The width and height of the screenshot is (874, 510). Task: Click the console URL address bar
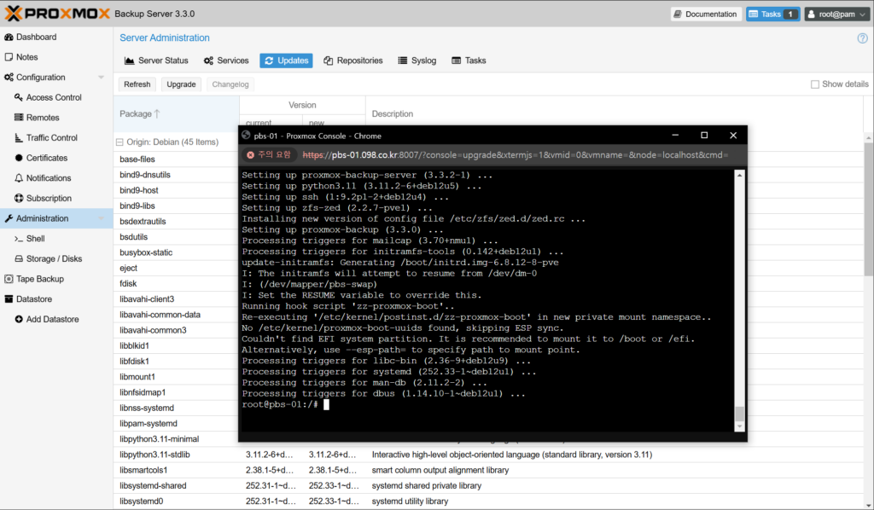click(x=512, y=155)
